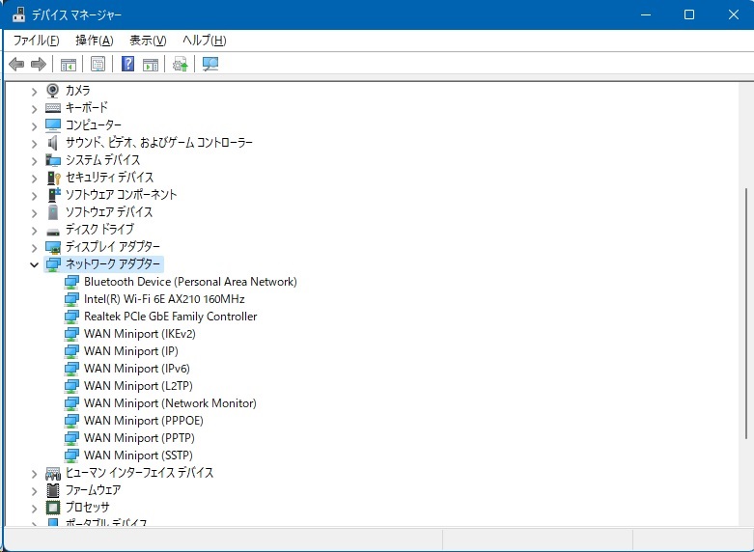Expand the カメラ category
The image size is (754, 552).
click(x=34, y=92)
